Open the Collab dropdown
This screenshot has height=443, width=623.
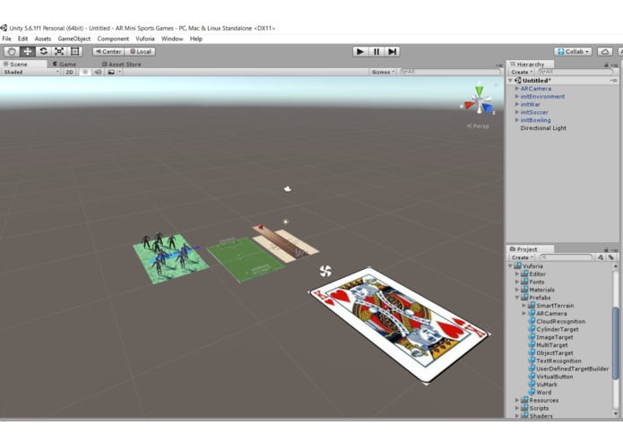[x=573, y=52]
